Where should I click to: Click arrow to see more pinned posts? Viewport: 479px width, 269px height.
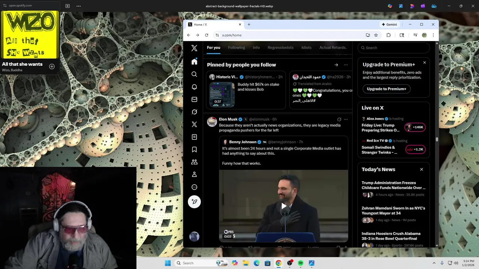(x=336, y=65)
